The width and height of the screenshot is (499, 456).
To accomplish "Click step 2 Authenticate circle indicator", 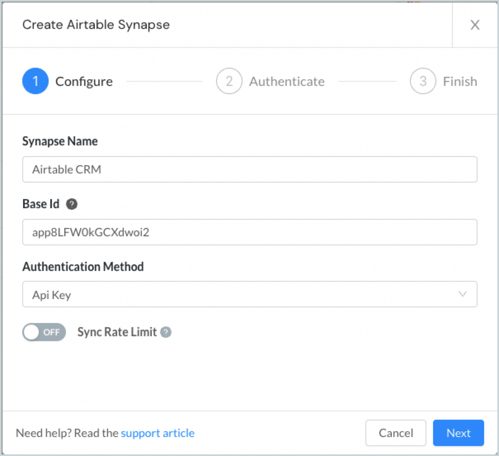I will pos(229,81).
